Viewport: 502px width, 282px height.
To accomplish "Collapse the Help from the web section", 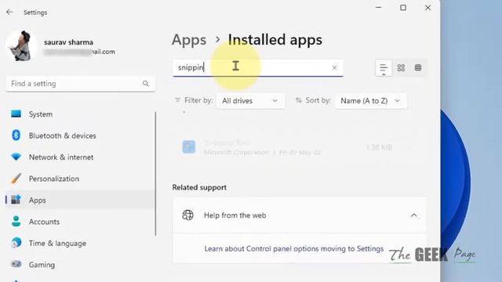I will 413,215.
